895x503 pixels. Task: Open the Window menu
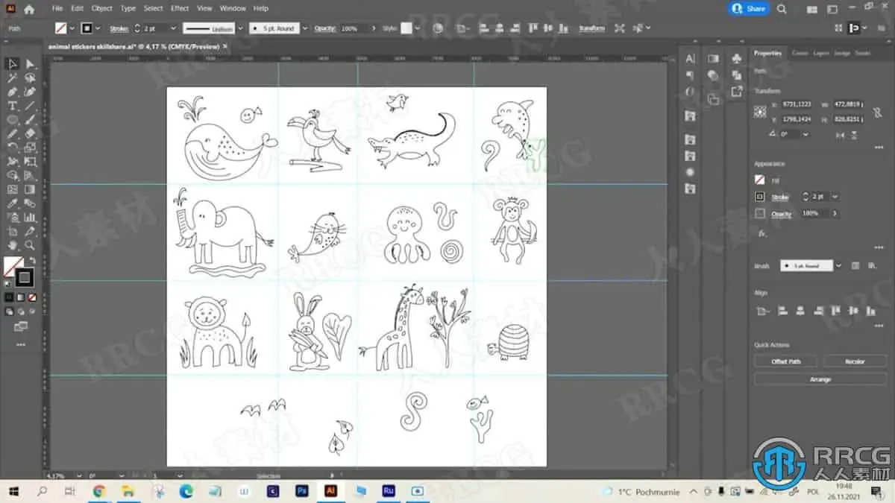[x=233, y=9]
